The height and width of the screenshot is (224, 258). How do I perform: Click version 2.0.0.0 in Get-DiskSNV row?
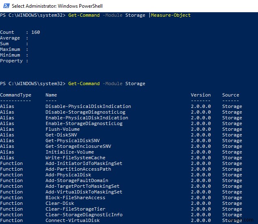point(201,135)
